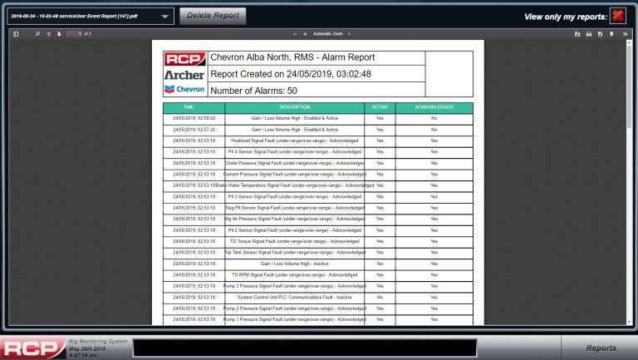Viewport: 638px width, 360px height.
Task: Click the Chevron logo in report header
Action: click(184, 89)
